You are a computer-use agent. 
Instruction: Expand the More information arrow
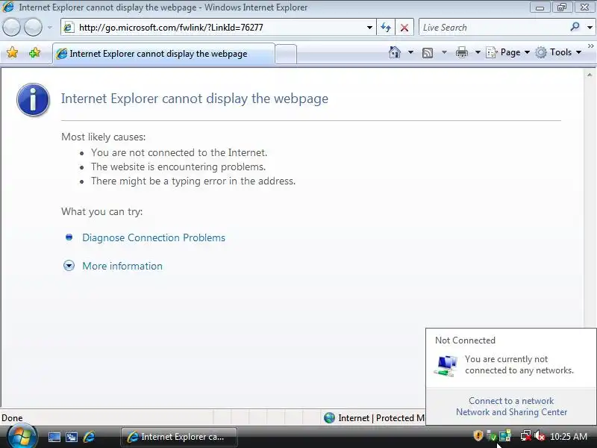point(69,266)
